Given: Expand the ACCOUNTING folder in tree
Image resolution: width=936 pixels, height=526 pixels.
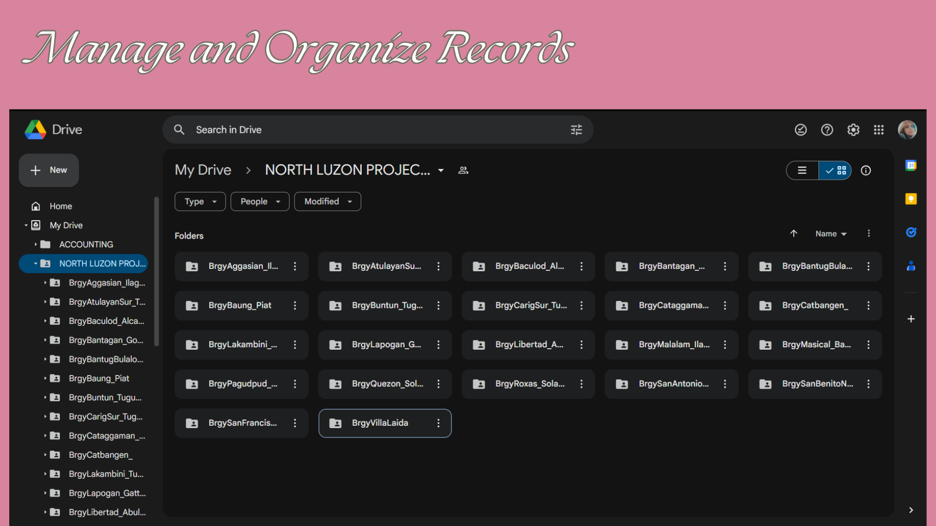Looking at the screenshot, I should (36, 244).
